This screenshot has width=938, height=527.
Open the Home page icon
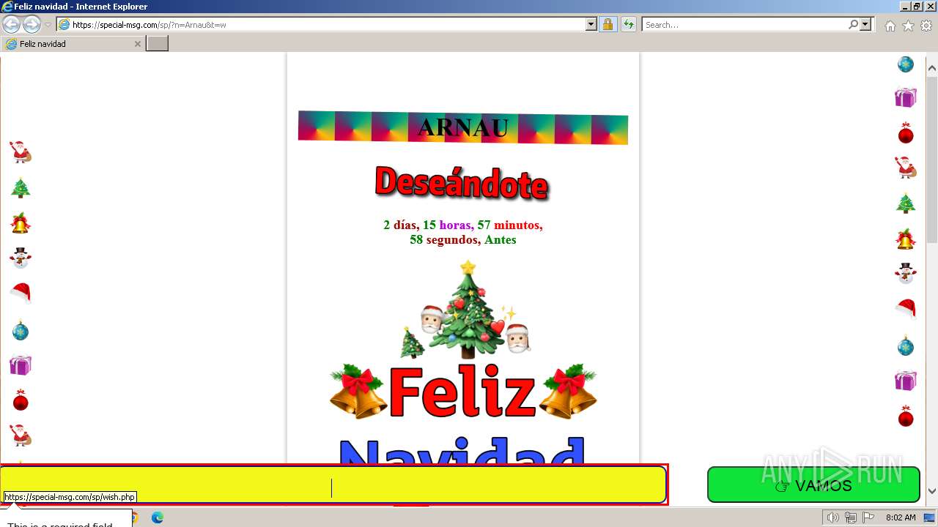pos(890,26)
